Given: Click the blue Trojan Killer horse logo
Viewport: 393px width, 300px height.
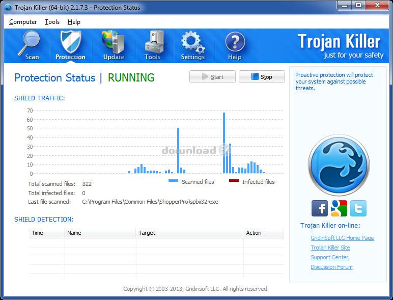Looking at the screenshot, I should point(339,166).
